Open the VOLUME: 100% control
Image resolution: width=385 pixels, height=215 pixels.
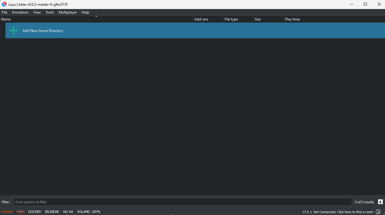pyautogui.click(x=89, y=212)
